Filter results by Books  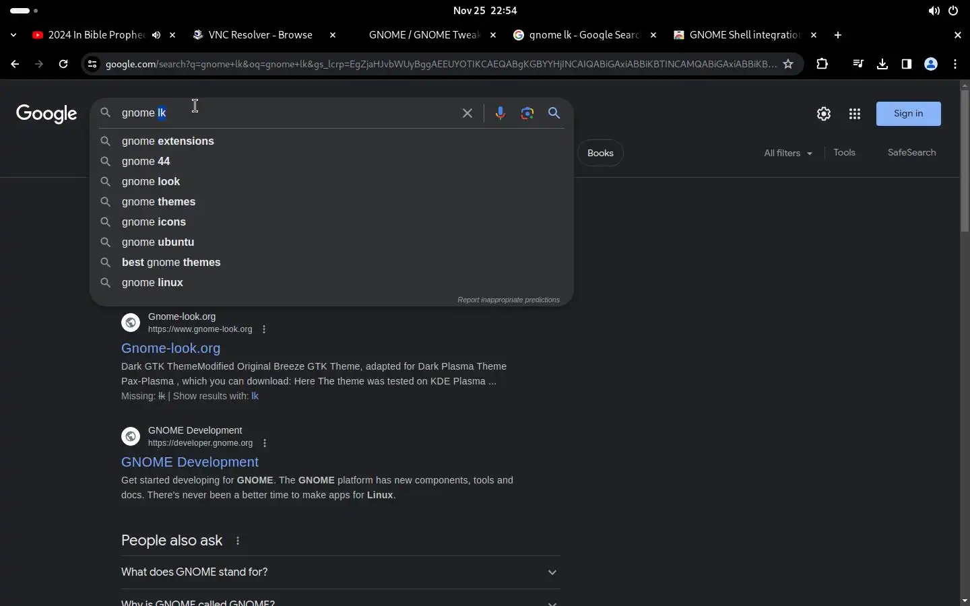point(600,153)
